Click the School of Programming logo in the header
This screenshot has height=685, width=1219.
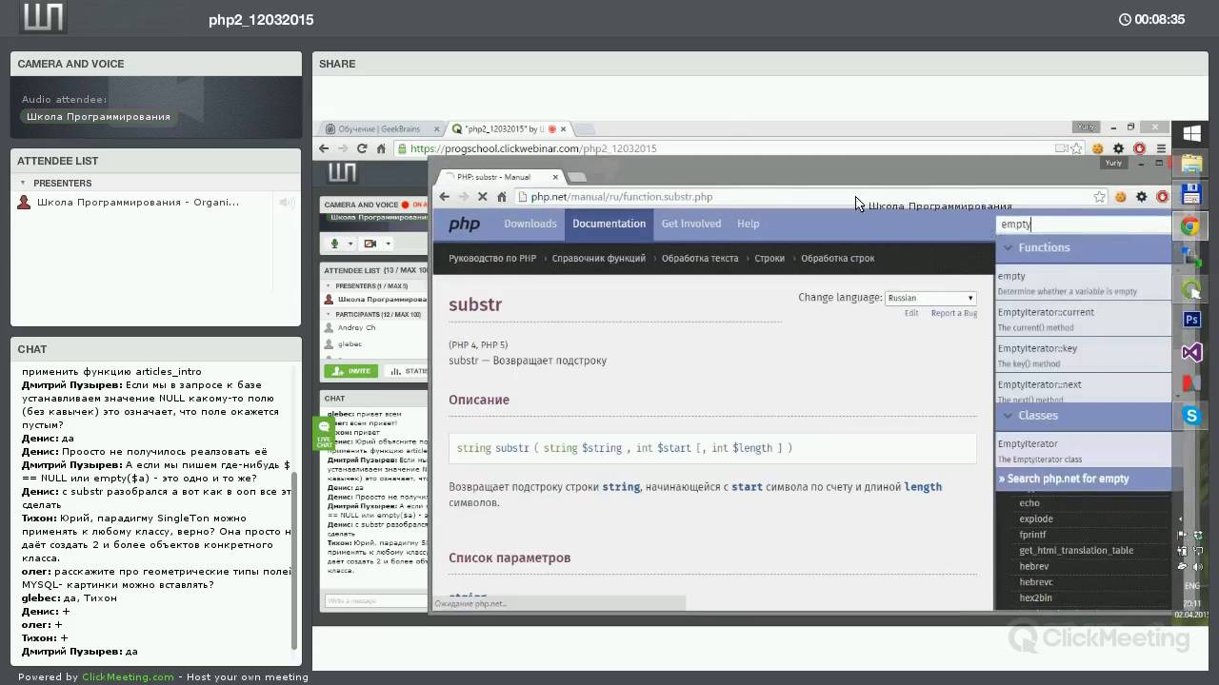click(x=43, y=17)
